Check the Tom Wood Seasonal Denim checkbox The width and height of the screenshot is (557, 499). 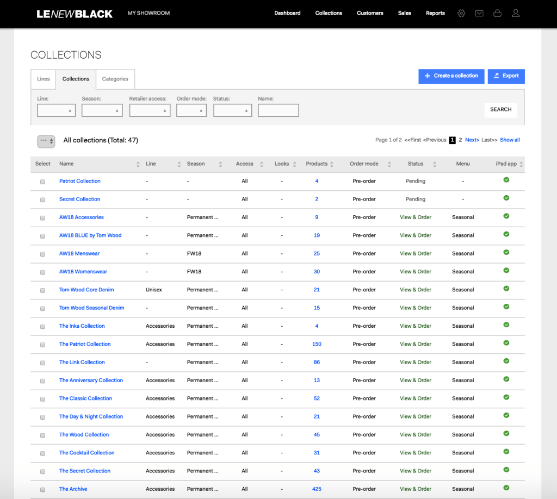pos(42,308)
